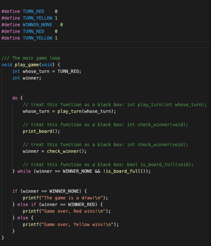The image size is (211, 246).
Task: Click the first TURN_YELLOW define
Action: (x=37, y=18)
